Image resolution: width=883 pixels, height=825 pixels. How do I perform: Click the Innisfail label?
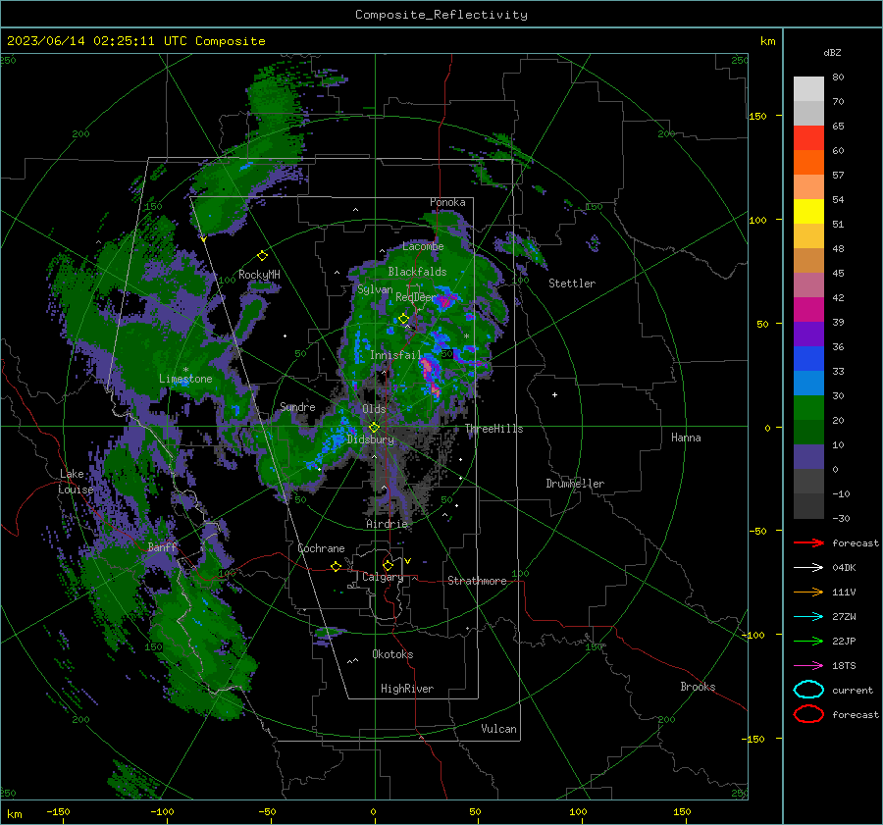pyautogui.click(x=395, y=355)
